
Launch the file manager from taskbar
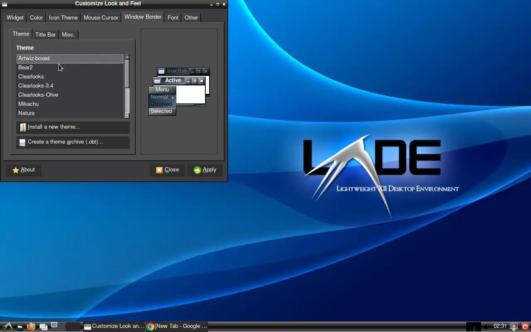19,327
